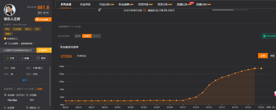Open the 带货列表 VIP tab

click(145, 4)
